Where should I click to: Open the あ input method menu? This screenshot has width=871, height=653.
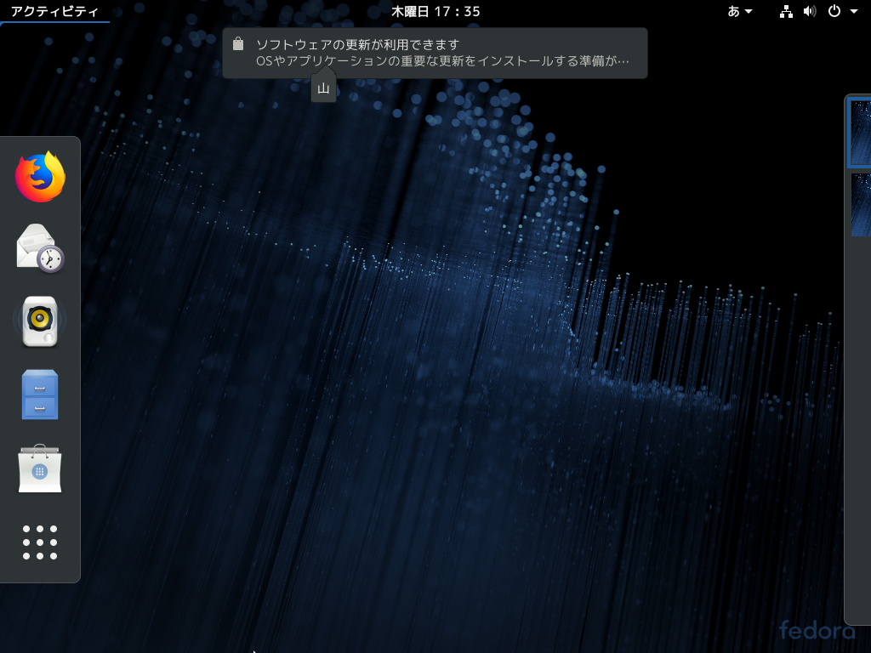[x=740, y=11]
